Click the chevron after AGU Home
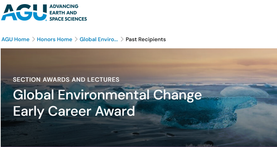This screenshot has height=147, width=277. 33,39
